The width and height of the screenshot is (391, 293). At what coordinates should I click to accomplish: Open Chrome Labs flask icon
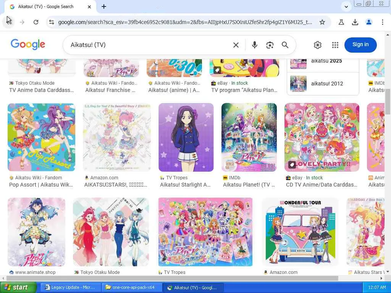click(x=341, y=22)
